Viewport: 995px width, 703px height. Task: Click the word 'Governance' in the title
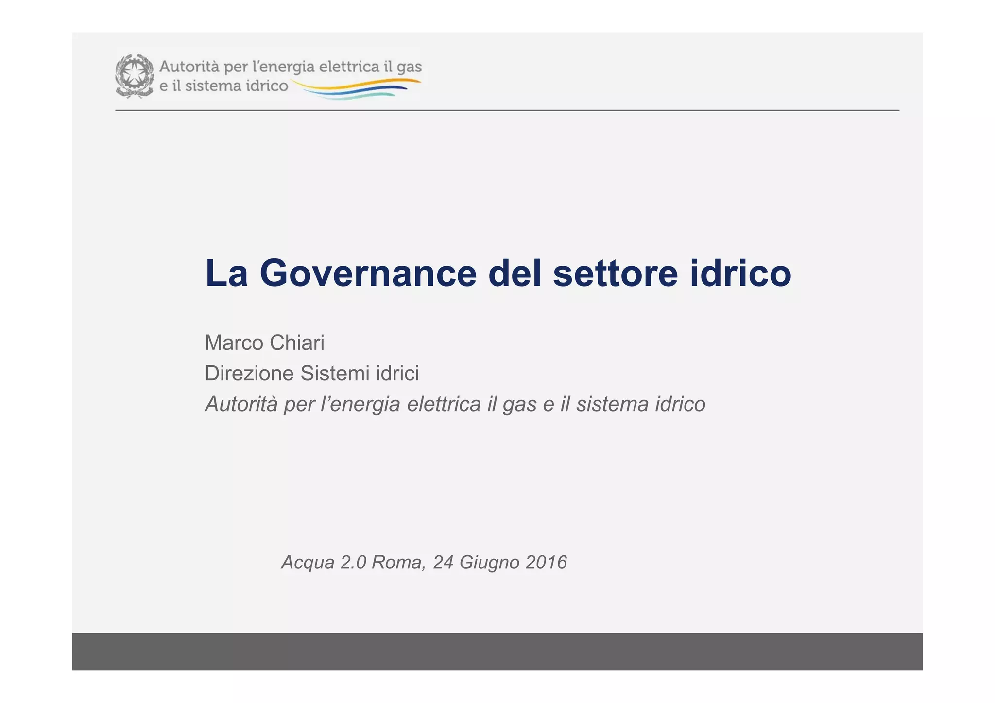[x=368, y=273]
